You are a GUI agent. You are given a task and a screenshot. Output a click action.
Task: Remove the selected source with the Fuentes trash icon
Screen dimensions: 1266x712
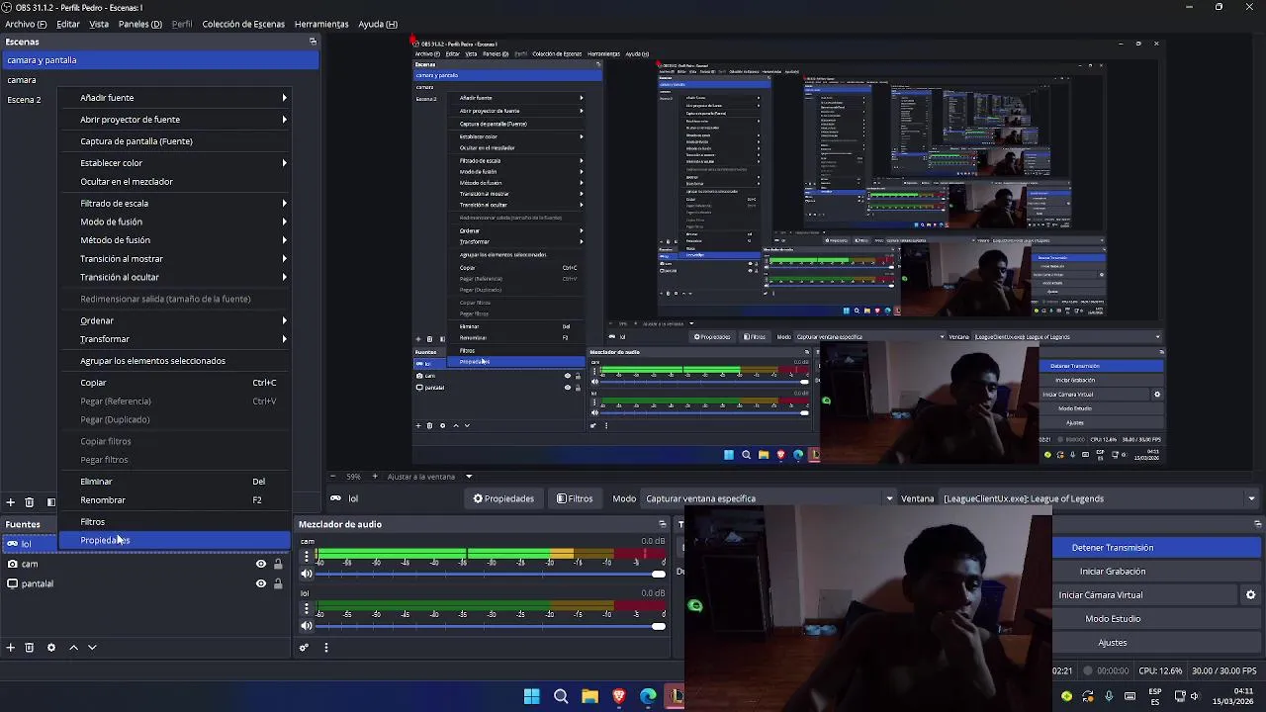tap(29, 648)
